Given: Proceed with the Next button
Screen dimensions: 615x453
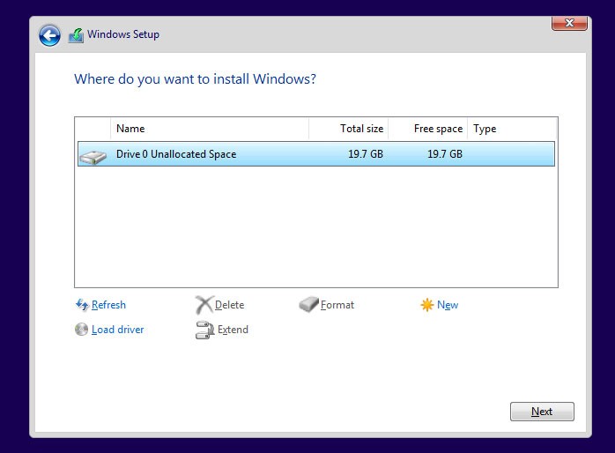Looking at the screenshot, I should click(x=542, y=412).
